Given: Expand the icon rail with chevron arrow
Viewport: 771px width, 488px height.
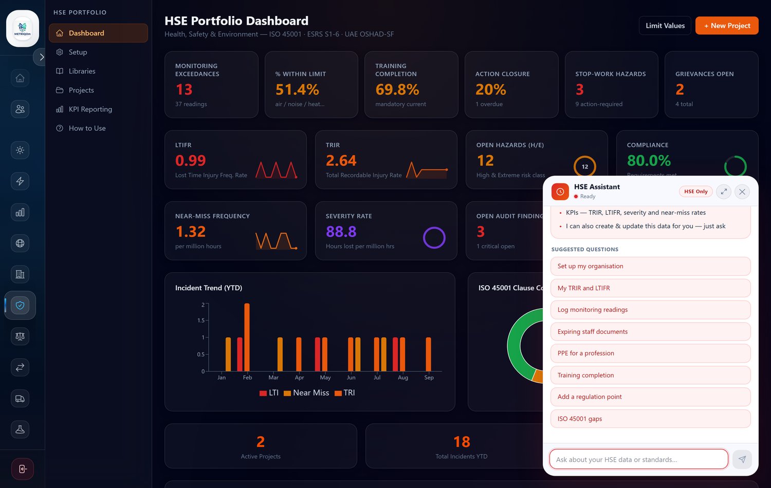Looking at the screenshot, I should tap(41, 57).
